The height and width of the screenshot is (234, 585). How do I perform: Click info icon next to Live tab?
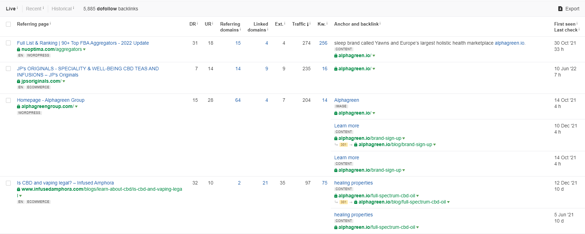(17, 8)
